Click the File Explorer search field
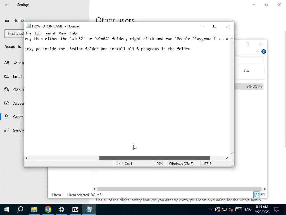The height and width of the screenshot is (215, 286). [x=249, y=61]
